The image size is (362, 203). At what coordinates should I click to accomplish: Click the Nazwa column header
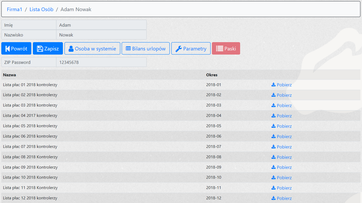(9, 75)
